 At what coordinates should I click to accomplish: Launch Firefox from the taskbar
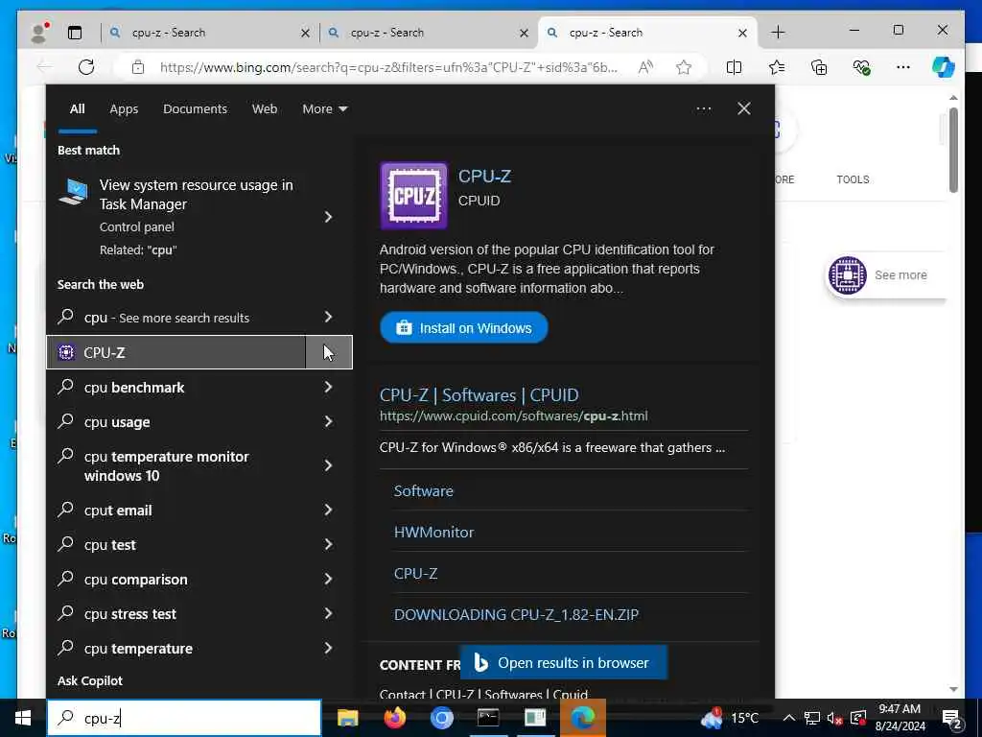394,718
